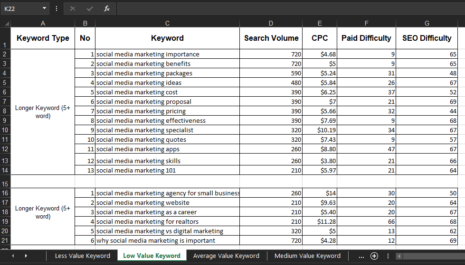This screenshot has height=265, width=465.
Task: Open the Name Box dropdown arrow
Action: [45, 9]
